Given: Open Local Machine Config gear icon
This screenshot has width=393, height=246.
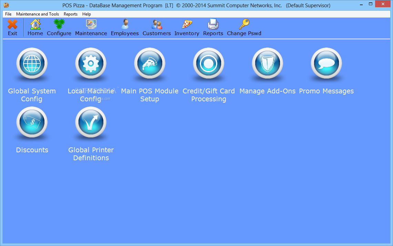Looking at the screenshot, I should tap(91, 63).
